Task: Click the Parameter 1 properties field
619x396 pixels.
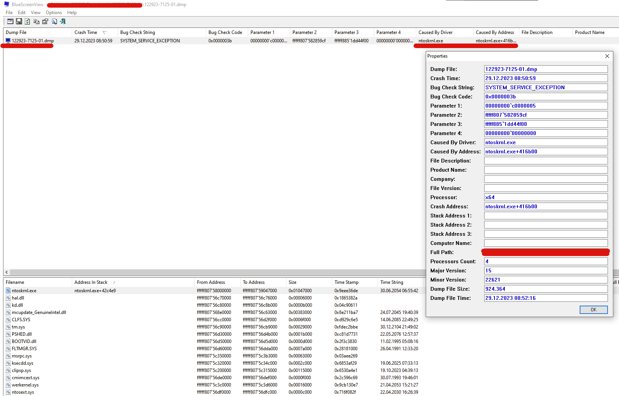Action: point(546,106)
